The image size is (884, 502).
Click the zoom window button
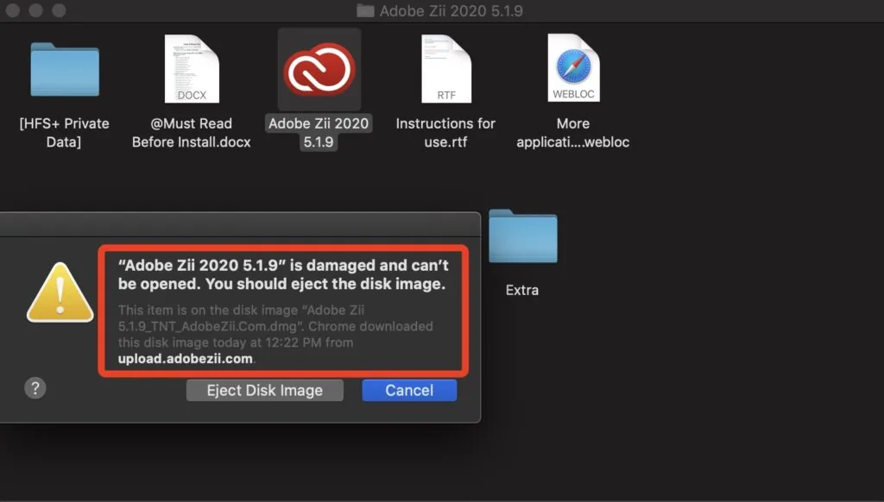point(59,10)
